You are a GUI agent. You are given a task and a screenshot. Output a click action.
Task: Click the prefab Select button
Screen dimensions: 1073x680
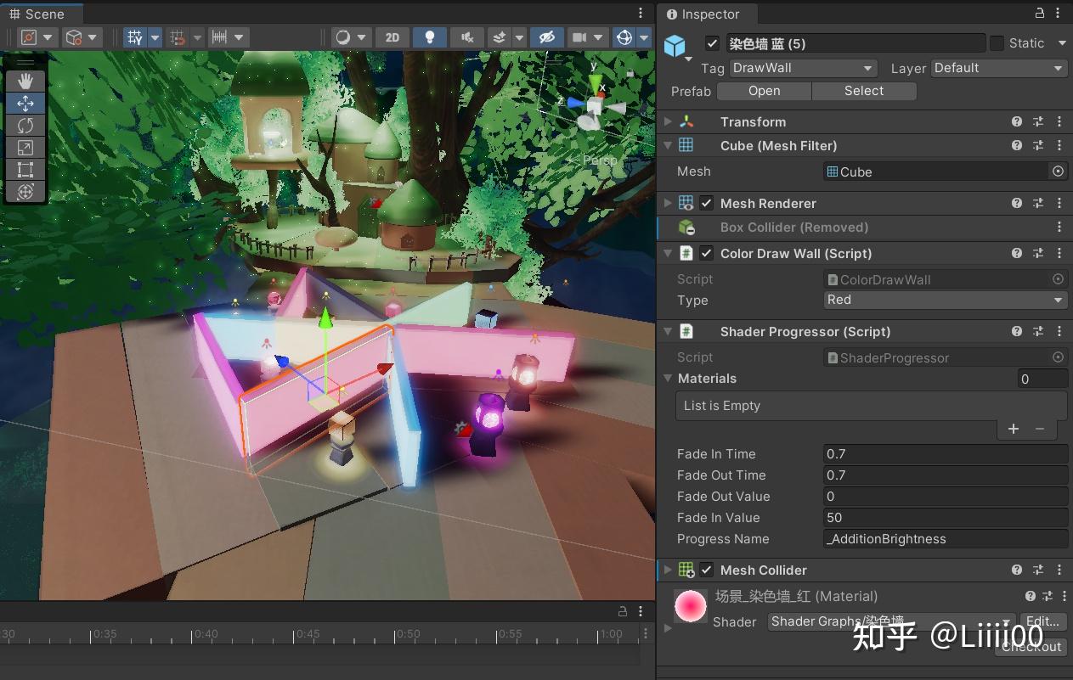click(x=863, y=91)
